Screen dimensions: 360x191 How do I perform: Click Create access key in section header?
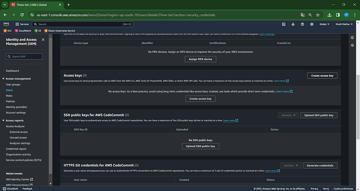point(322,76)
